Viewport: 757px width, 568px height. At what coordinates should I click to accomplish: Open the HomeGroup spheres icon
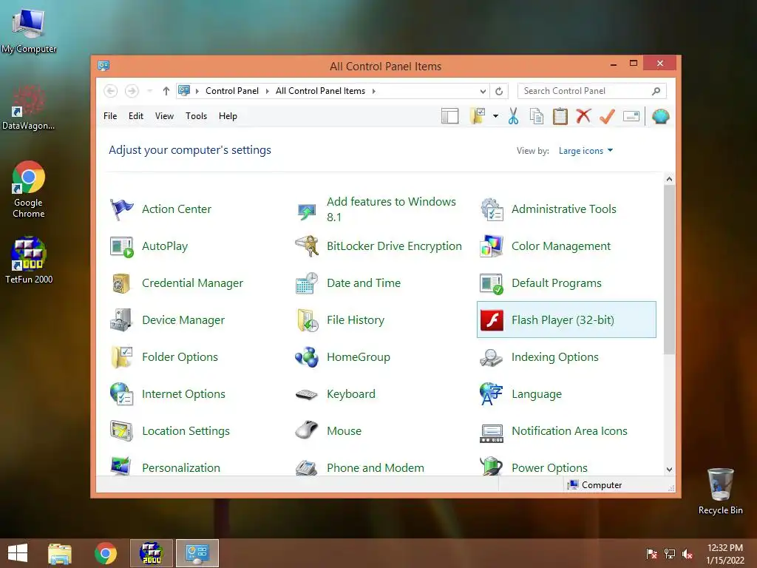307,357
